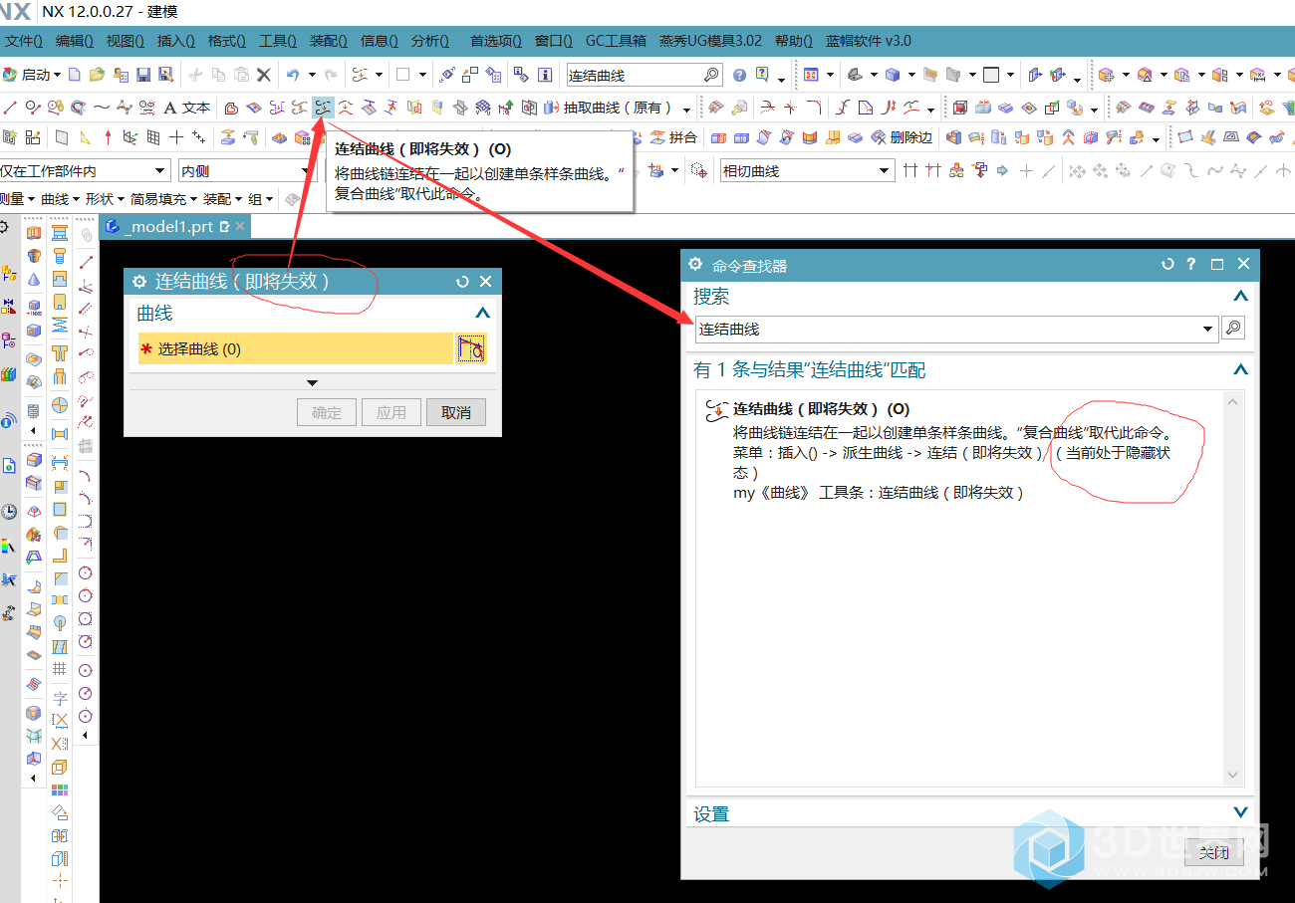Click the Cut scissors icon

point(195,75)
